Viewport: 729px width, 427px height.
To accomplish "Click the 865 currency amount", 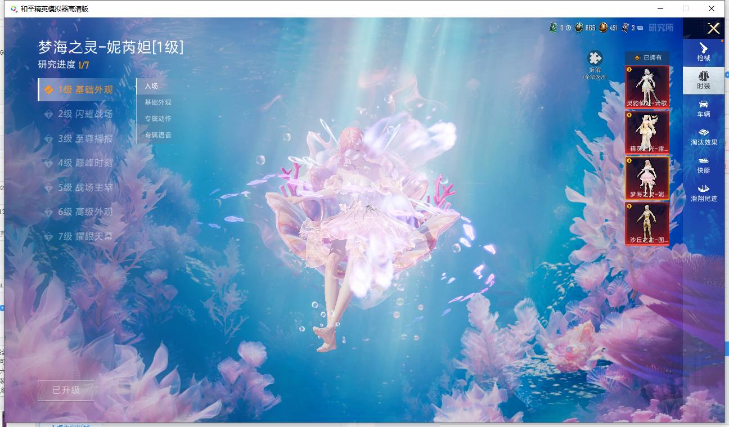I will (590, 28).
